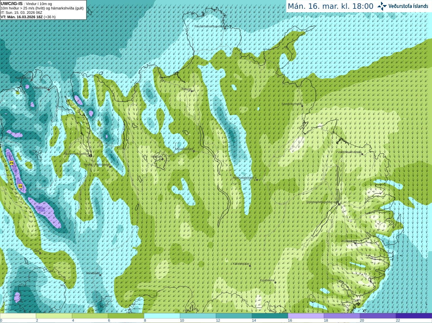
Task: Click the Vatnsskarð eystra station dot
Action: tap(362, 154)
